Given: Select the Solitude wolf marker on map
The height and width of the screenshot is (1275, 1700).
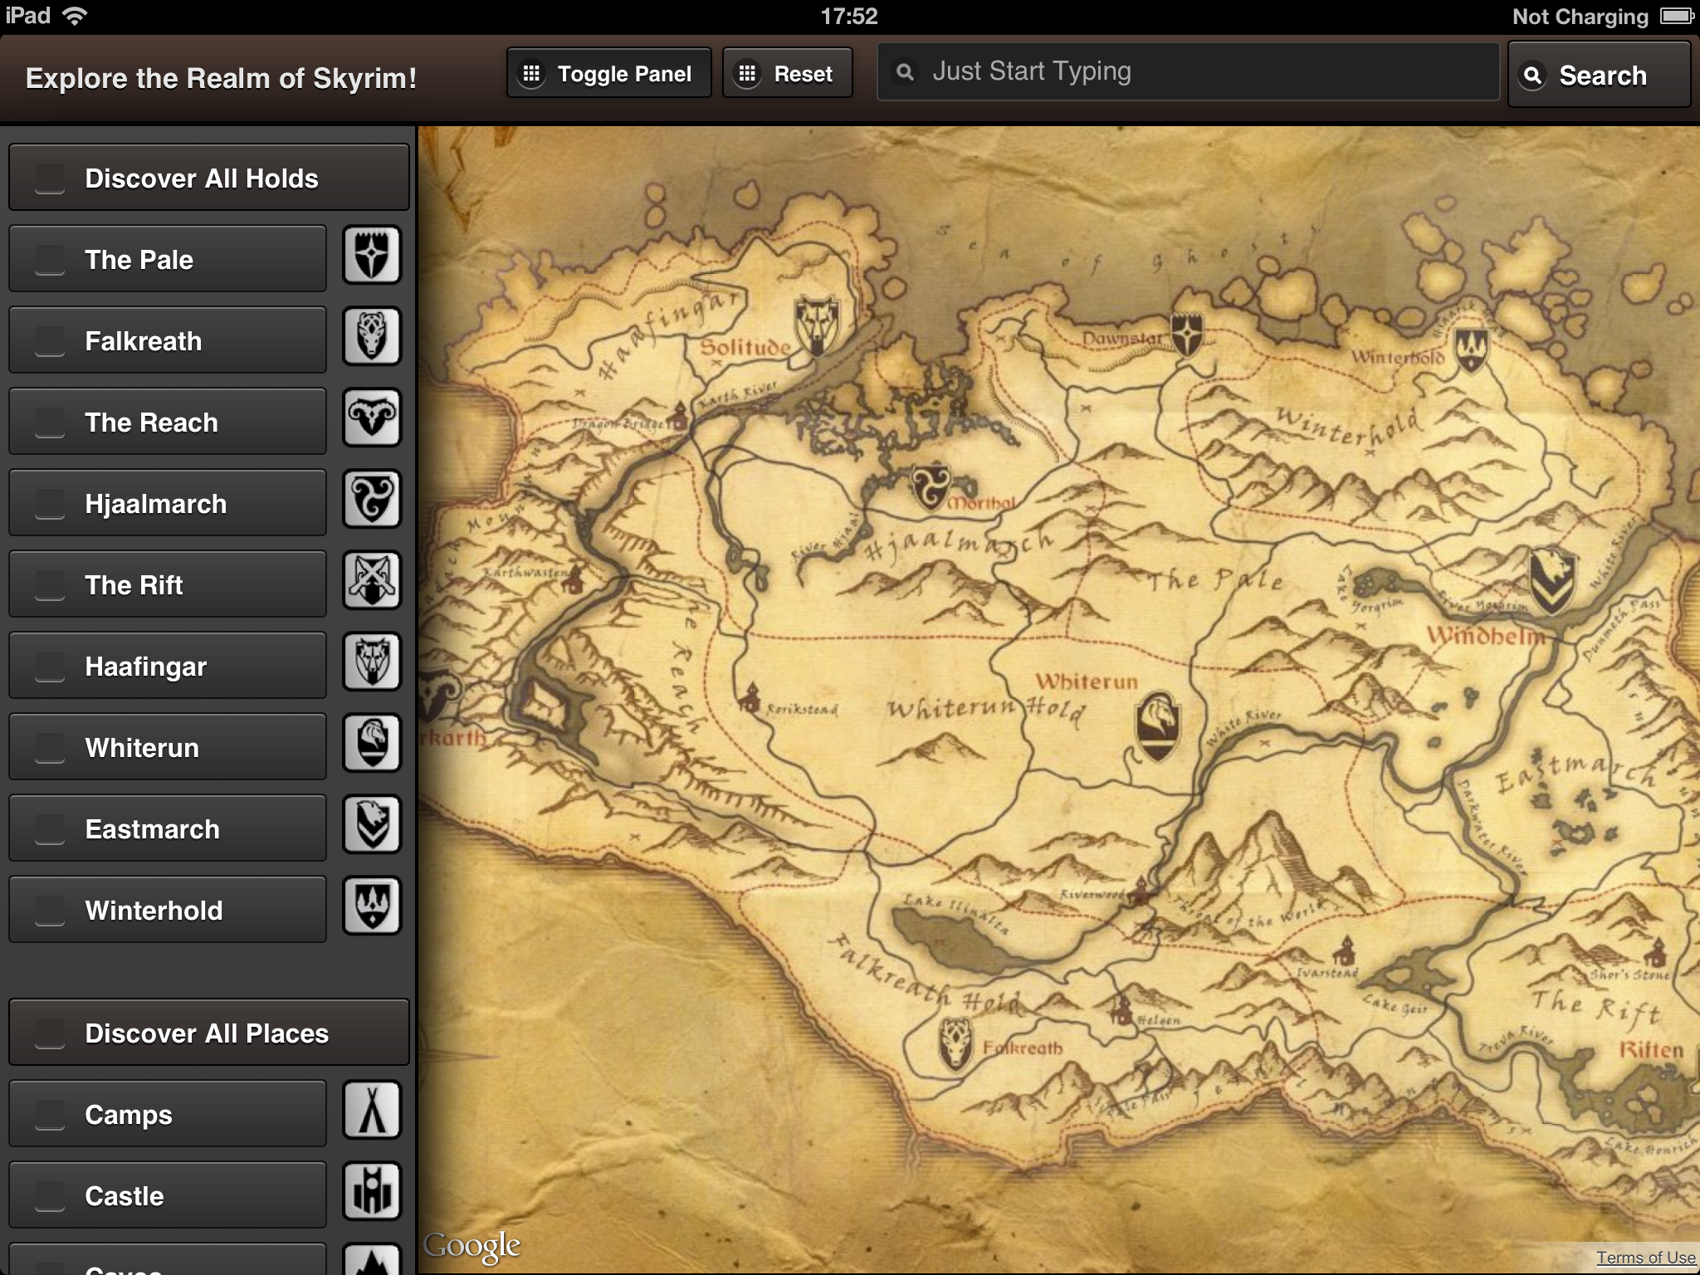Looking at the screenshot, I should [817, 325].
